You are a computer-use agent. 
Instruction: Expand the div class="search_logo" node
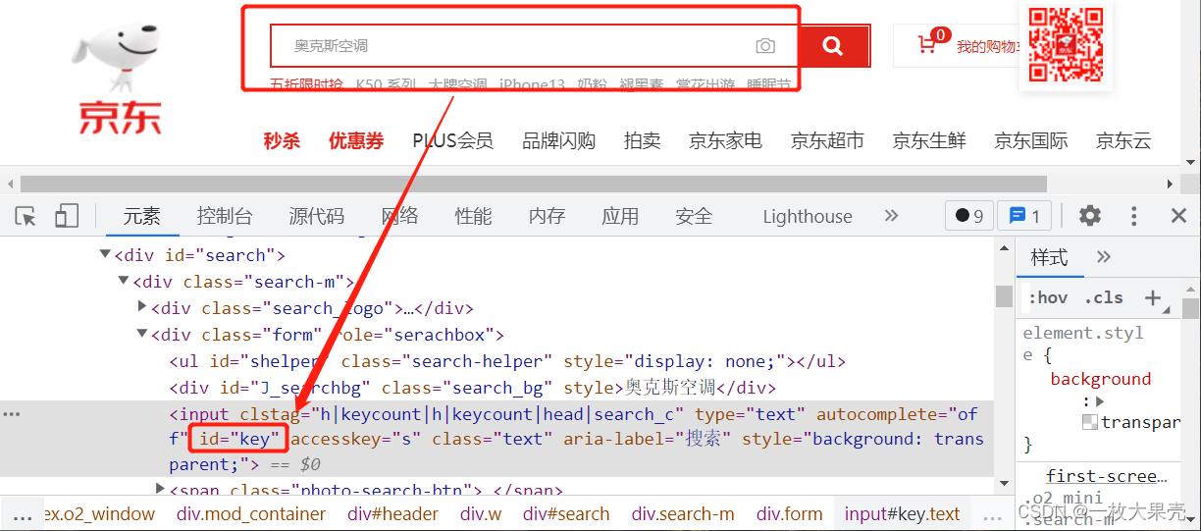(142, 308)
